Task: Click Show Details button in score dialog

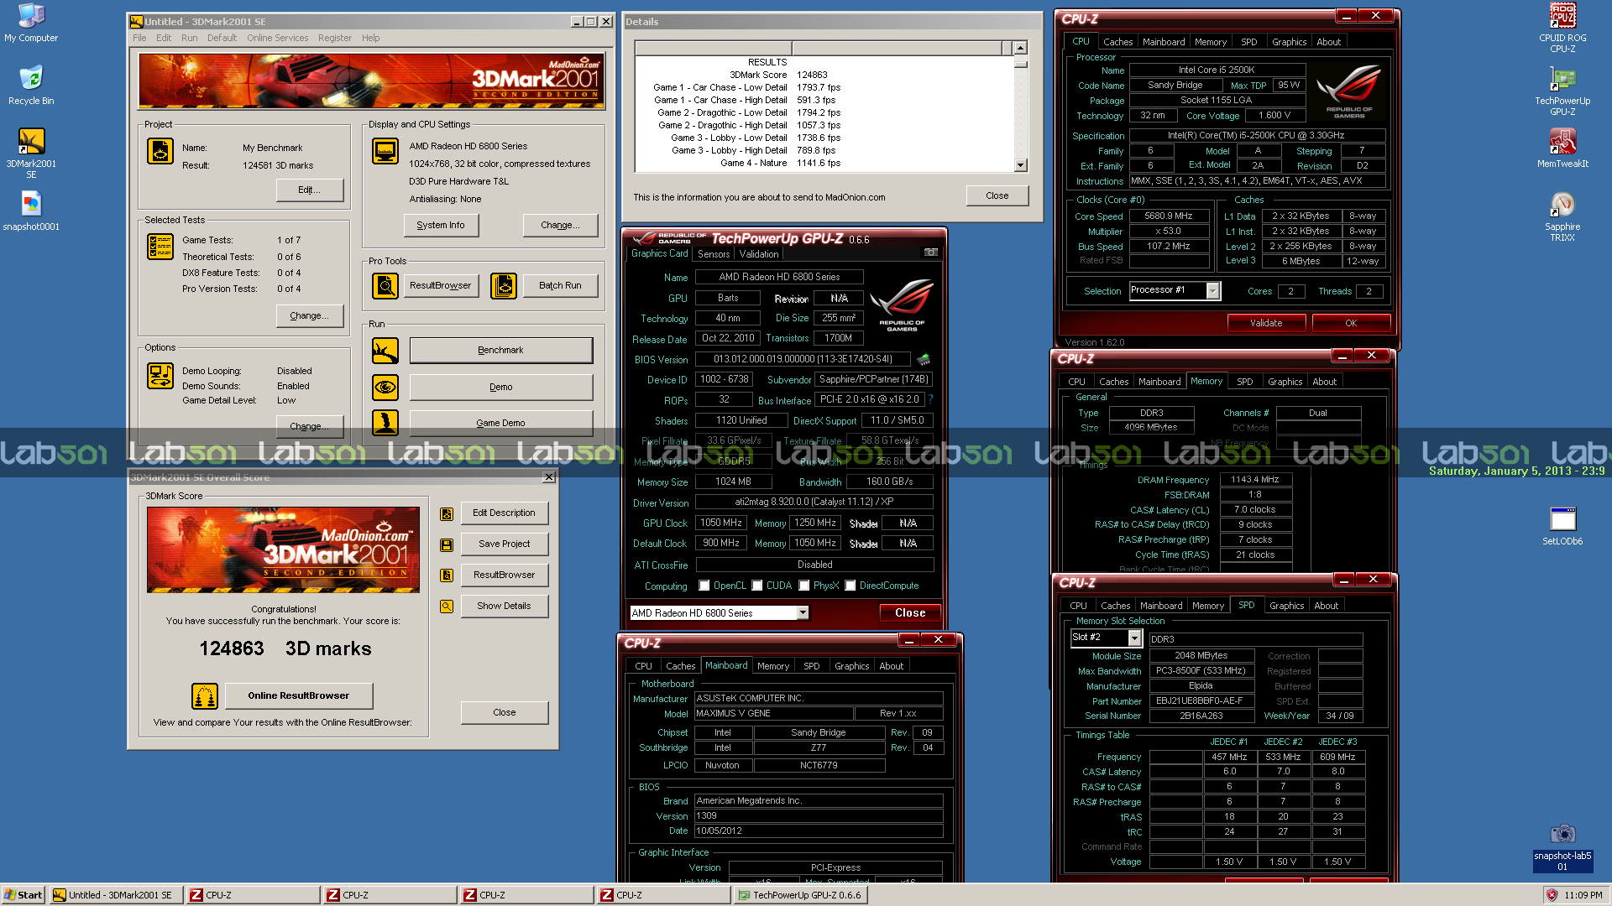Action: [504, 606]
